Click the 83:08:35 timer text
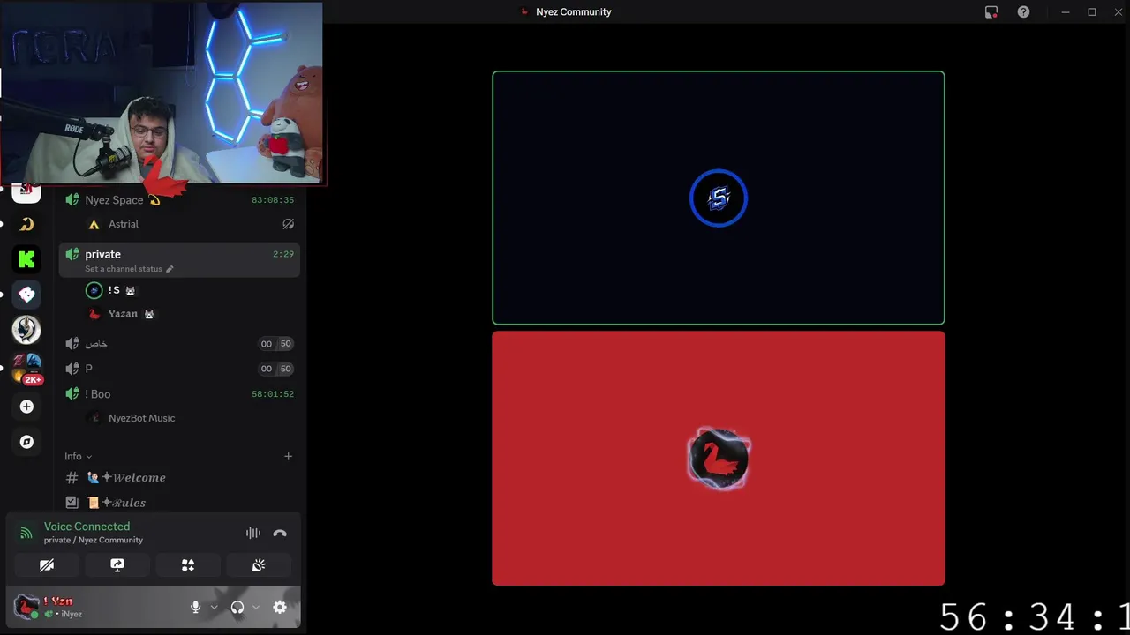This screenshot has height=635, width=1130. 273,200
